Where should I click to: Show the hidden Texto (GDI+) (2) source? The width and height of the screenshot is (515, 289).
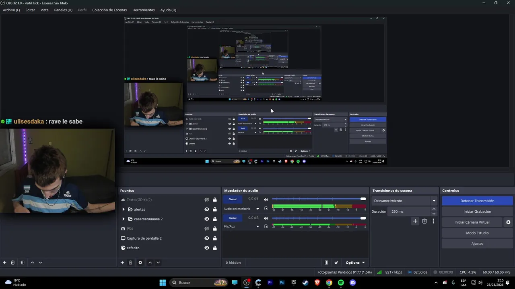[x=207, y=200]
